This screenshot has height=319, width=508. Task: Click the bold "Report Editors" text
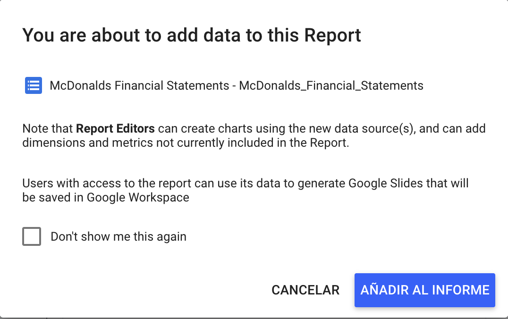[115, 128]
